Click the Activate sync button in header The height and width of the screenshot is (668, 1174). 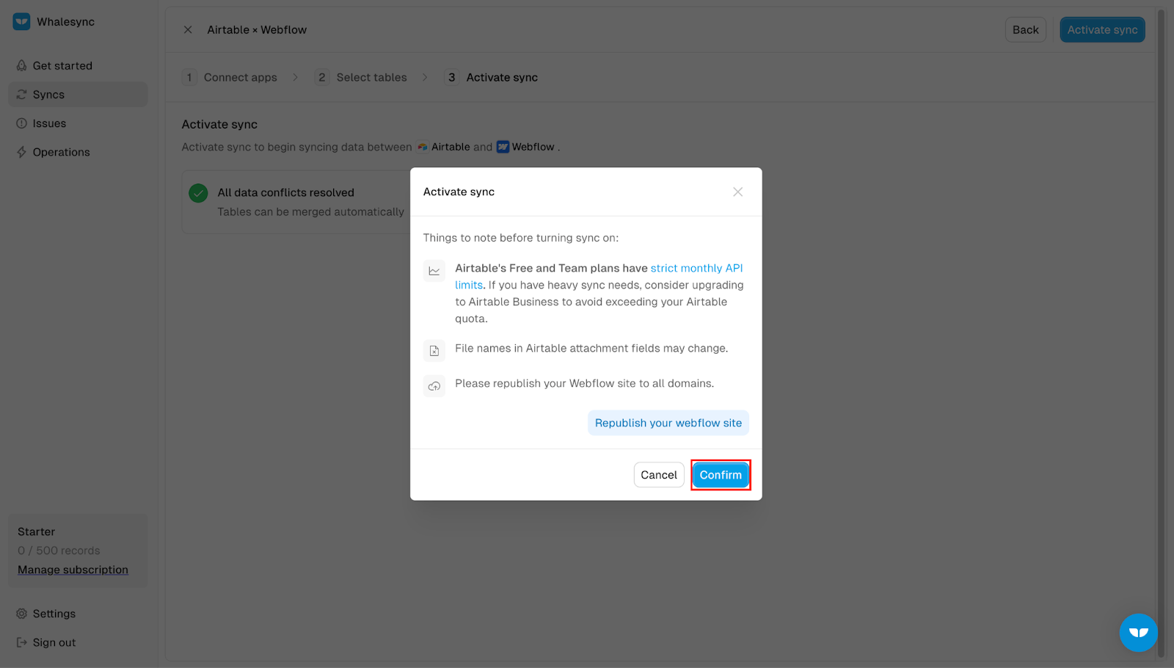click(x=1102, y=29)
